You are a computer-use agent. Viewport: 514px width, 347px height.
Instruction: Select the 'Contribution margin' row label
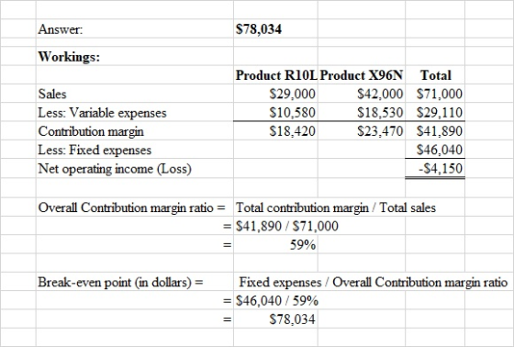(91, 131)
